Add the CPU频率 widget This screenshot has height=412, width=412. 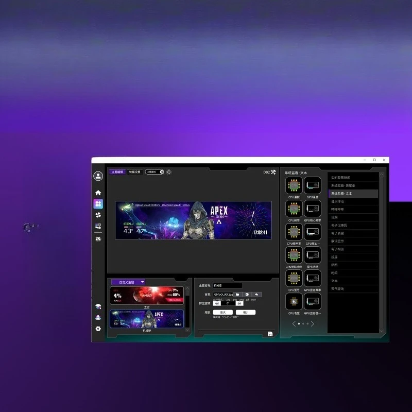(x=294, y=209)
